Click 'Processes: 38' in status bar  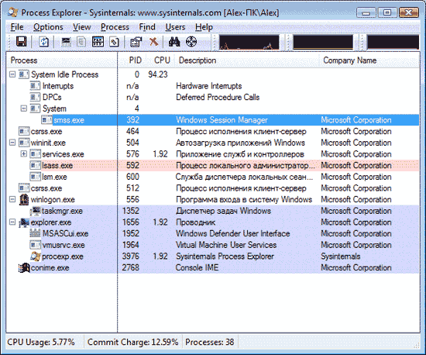click(210, 342)
